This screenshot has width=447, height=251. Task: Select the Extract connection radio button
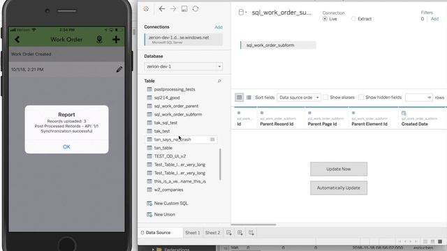coord(353,19)
